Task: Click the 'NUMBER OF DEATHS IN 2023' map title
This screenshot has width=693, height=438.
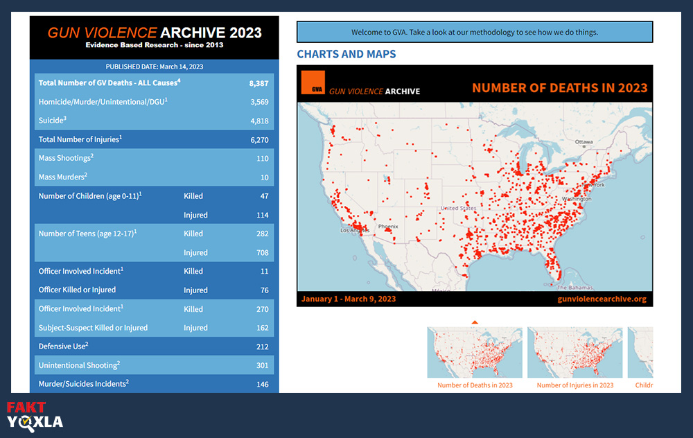Action: 559,87
